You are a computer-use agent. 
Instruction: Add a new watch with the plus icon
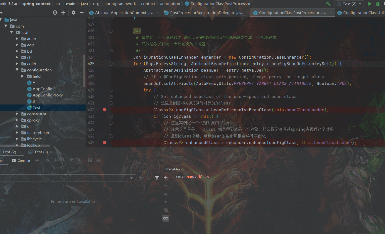pyautogui.click(x=166, y=178)
